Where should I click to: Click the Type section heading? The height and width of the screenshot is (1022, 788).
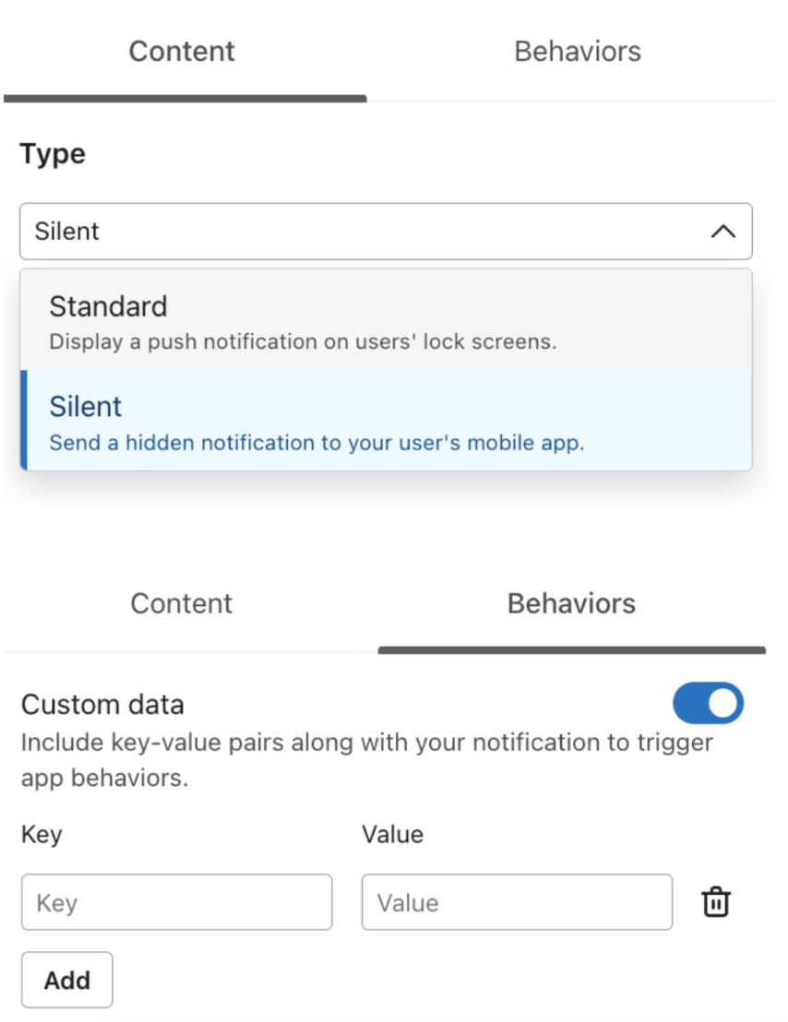click(x=53, y=154)
